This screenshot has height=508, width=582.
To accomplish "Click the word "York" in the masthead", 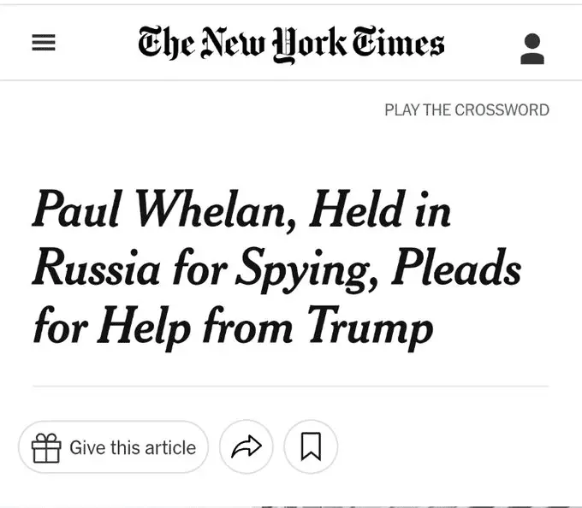I will click(313, 44).
